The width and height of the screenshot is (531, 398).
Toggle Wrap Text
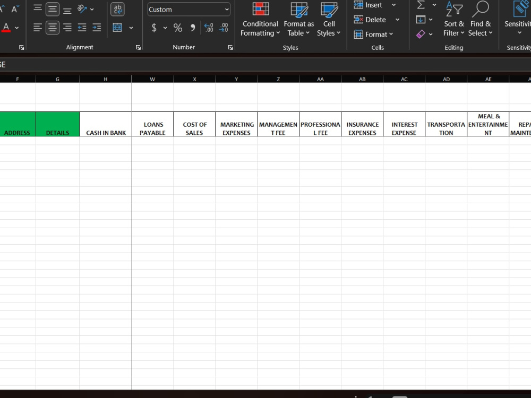(x=117, y=10)
